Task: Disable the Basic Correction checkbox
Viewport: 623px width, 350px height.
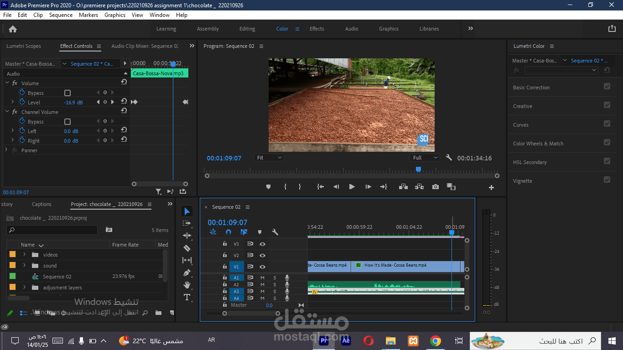Action: pos(607,87)
